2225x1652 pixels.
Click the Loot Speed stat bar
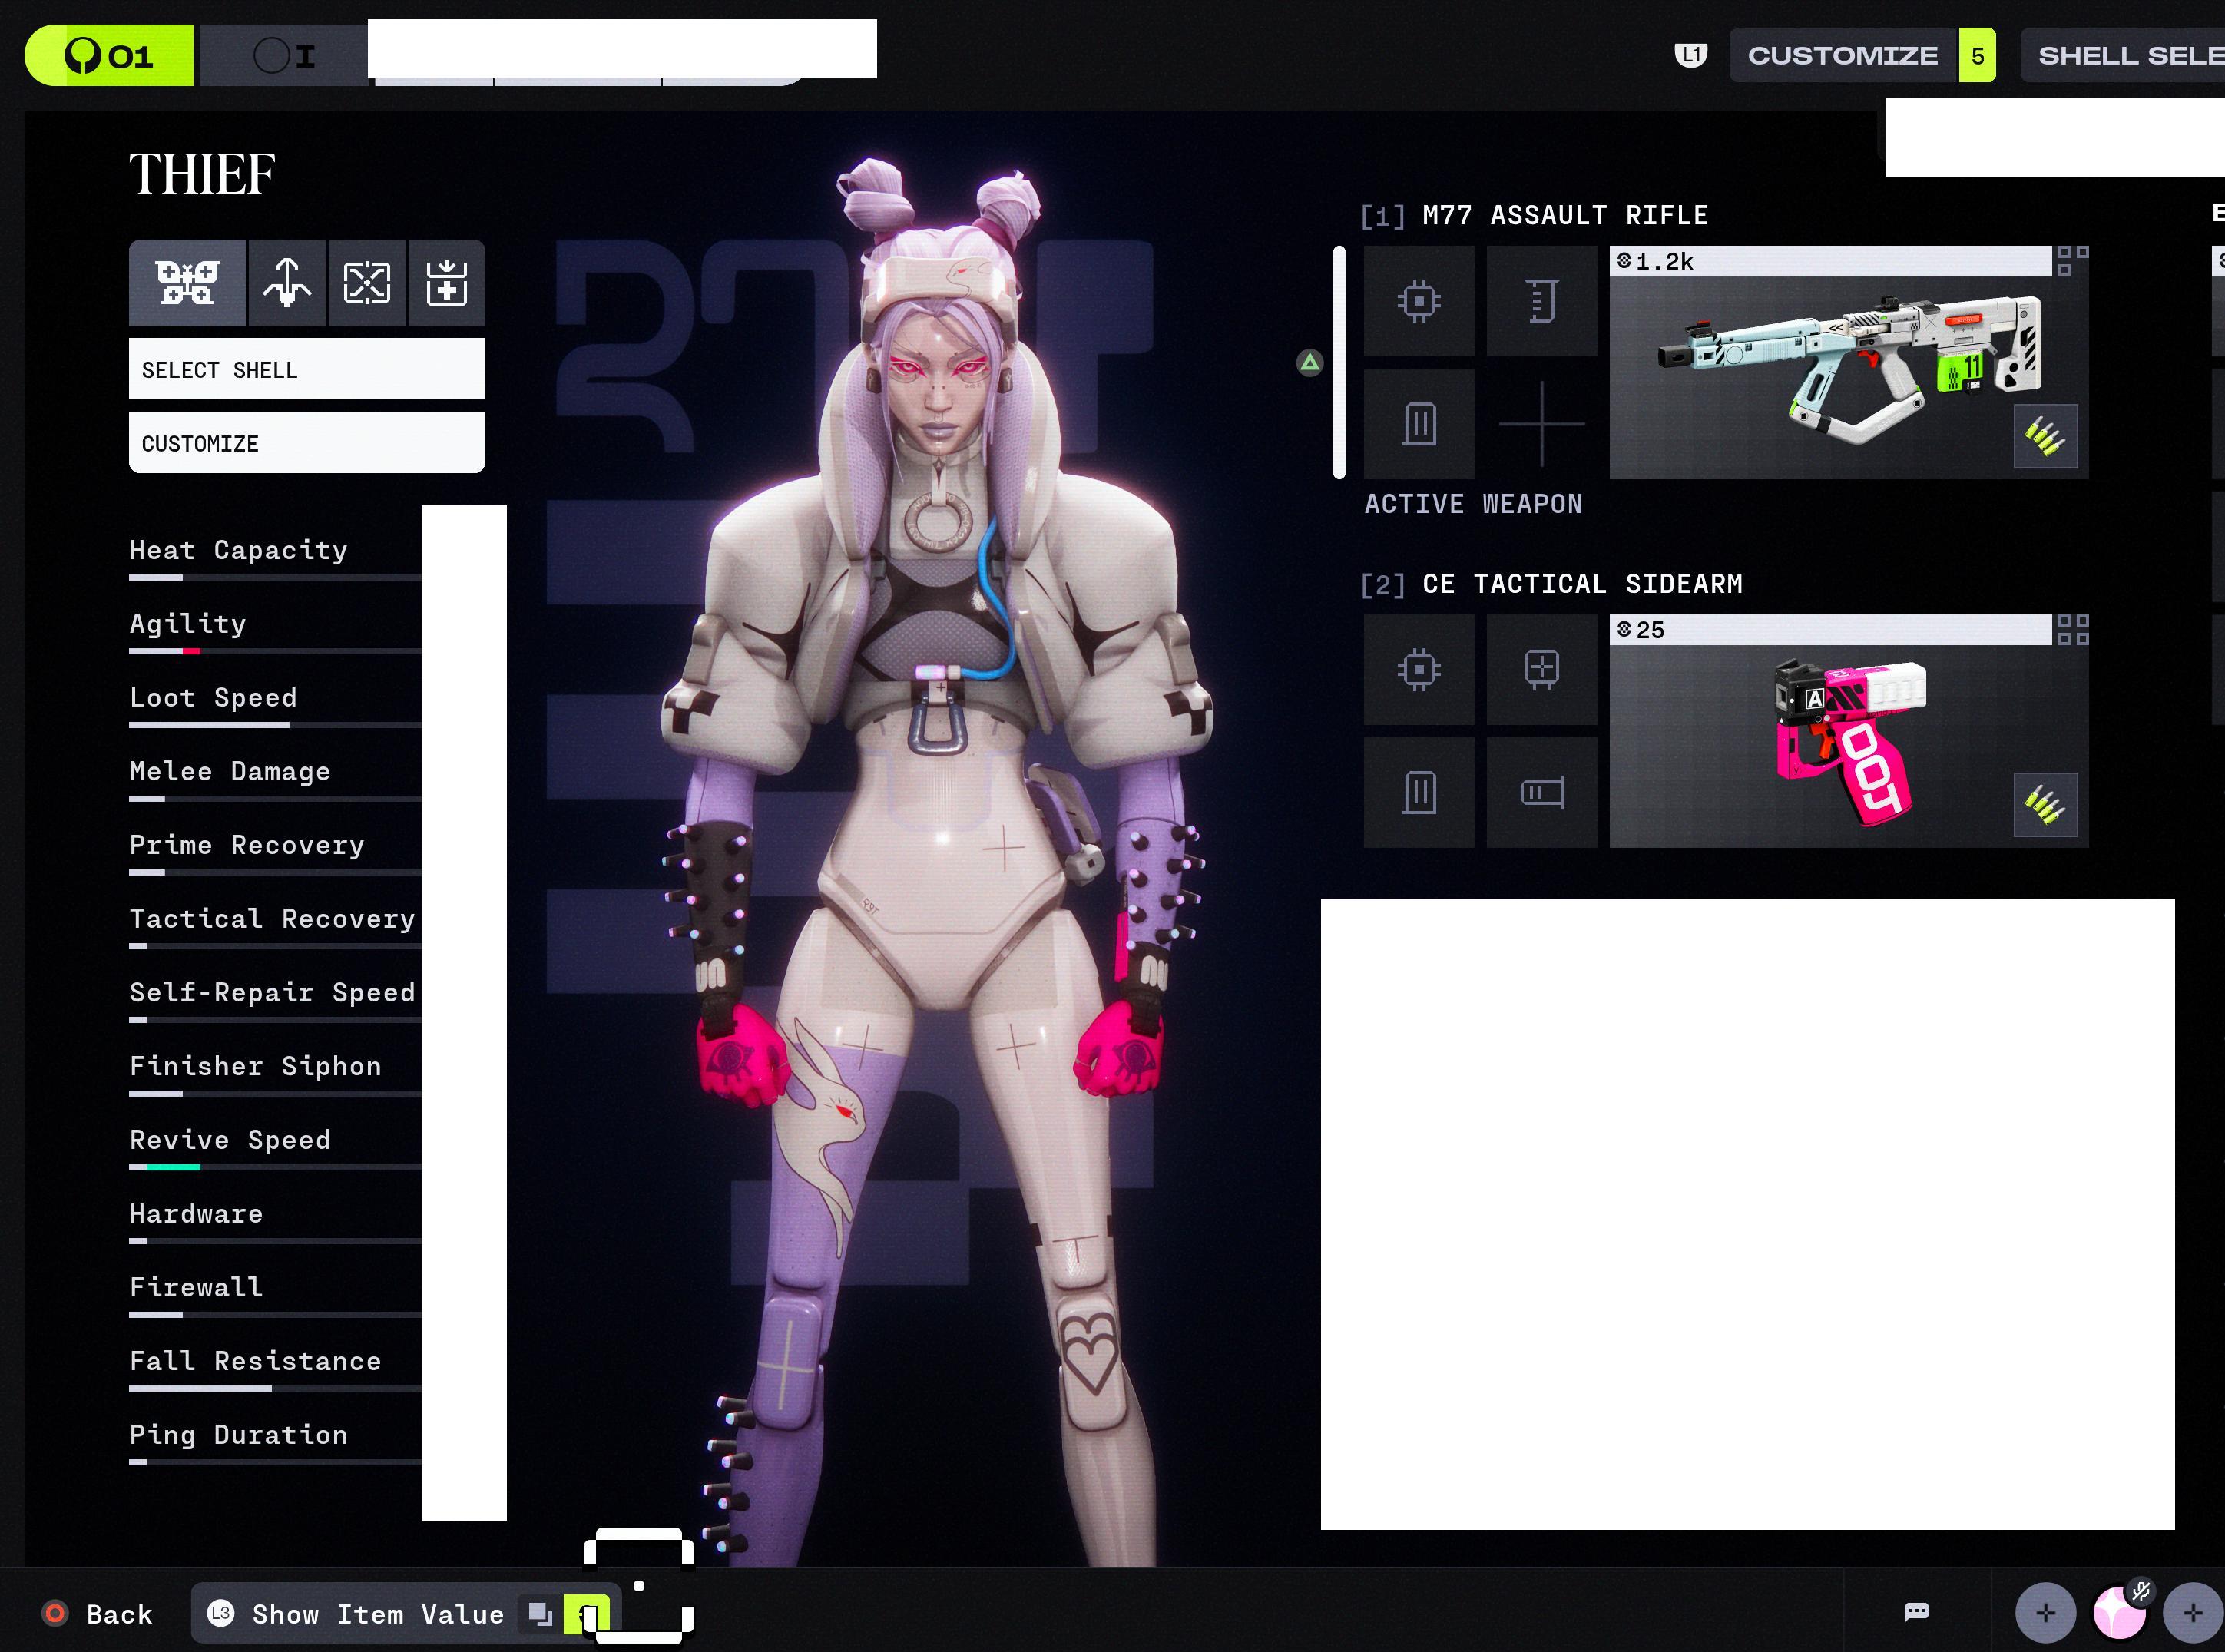click(275, 725)
